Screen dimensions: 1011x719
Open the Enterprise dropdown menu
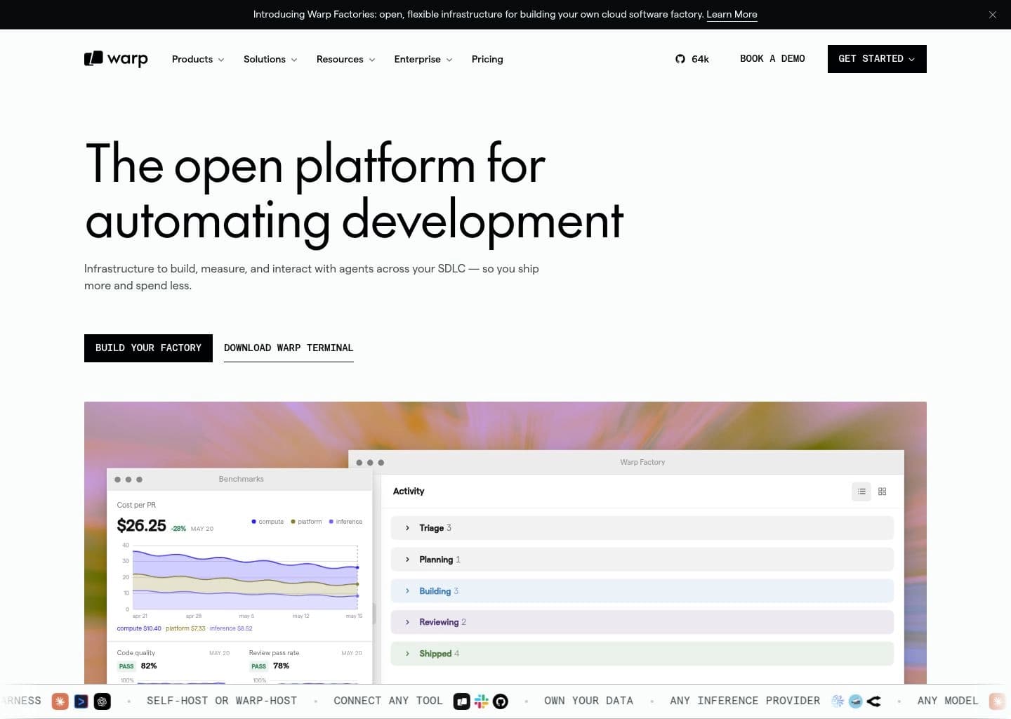point(423,59)
